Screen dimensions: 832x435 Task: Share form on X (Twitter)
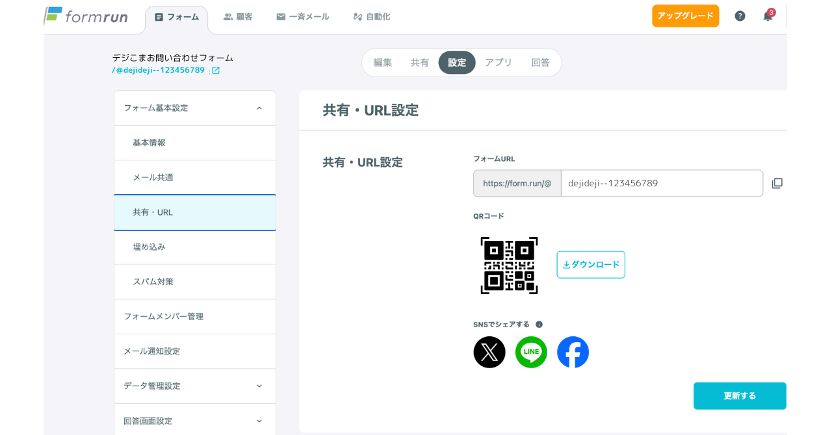click(x=489, y=352)
